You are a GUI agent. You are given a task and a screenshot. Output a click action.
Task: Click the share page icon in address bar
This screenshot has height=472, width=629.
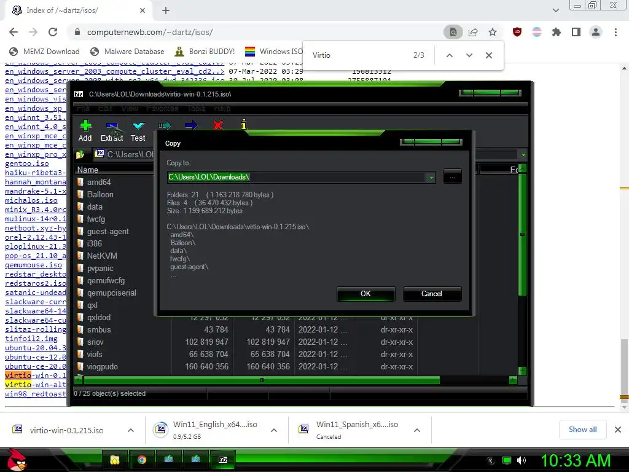(x=473, y=32)
